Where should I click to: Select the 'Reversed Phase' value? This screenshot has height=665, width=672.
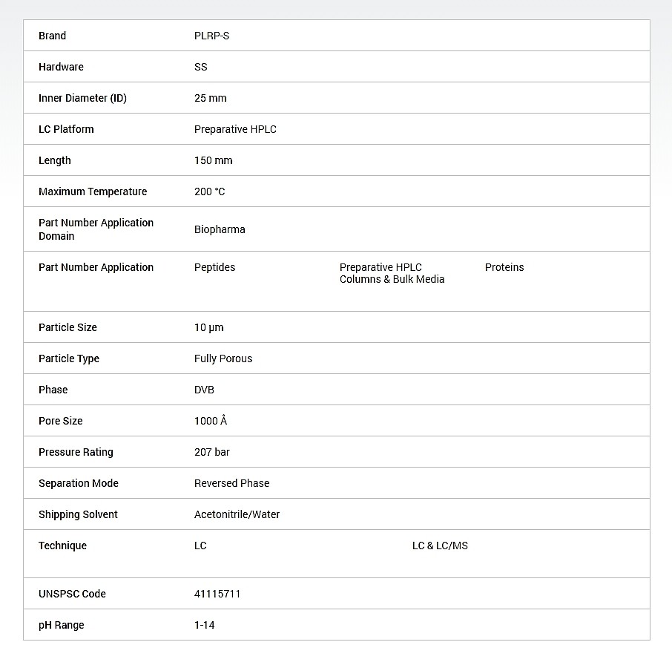(x=232, y=483)
